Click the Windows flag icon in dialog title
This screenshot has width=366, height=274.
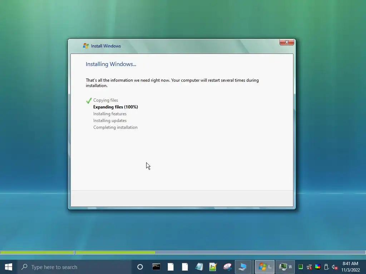86,46
